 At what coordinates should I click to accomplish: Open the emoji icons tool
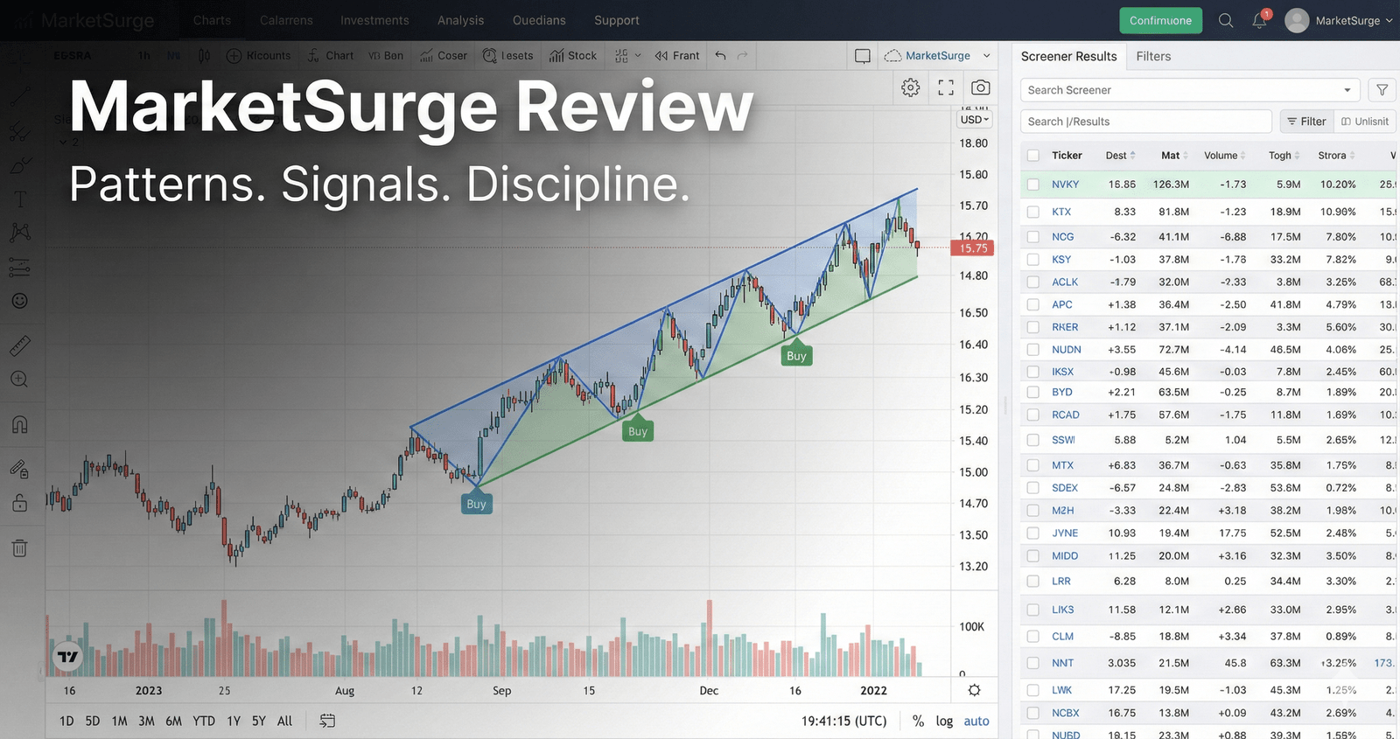19,301
